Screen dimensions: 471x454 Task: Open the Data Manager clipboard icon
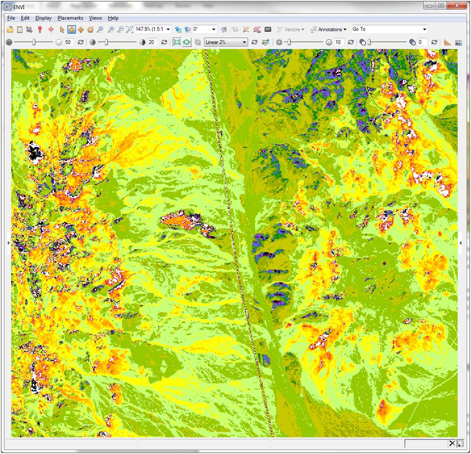coord(20,30)
